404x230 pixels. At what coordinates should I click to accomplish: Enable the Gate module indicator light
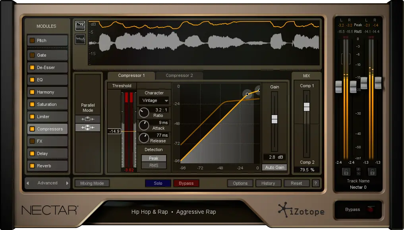32,55
